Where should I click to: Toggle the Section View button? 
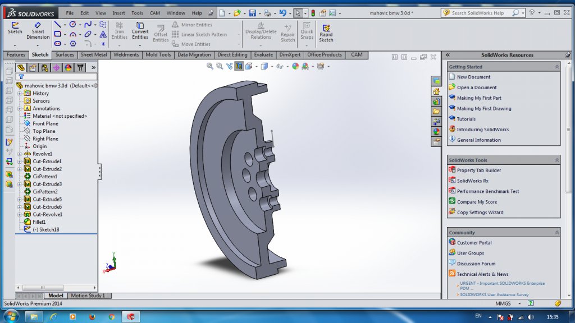point(239,66)
